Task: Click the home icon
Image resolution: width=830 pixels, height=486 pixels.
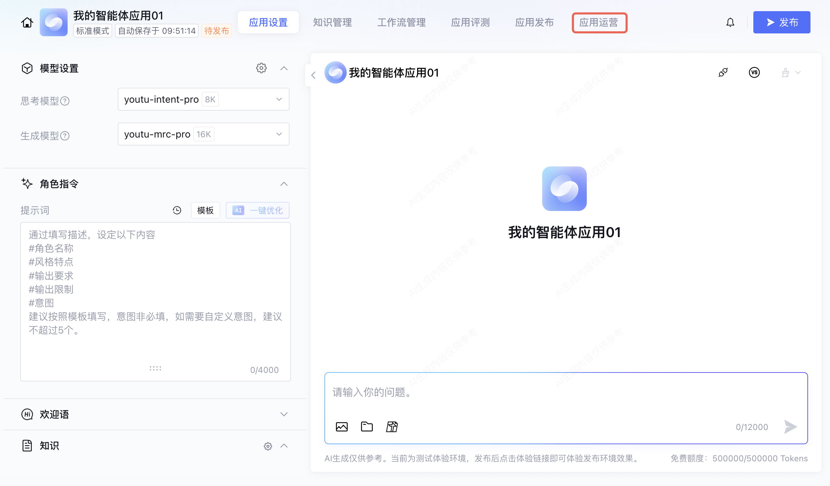Action: coord(27,23)
